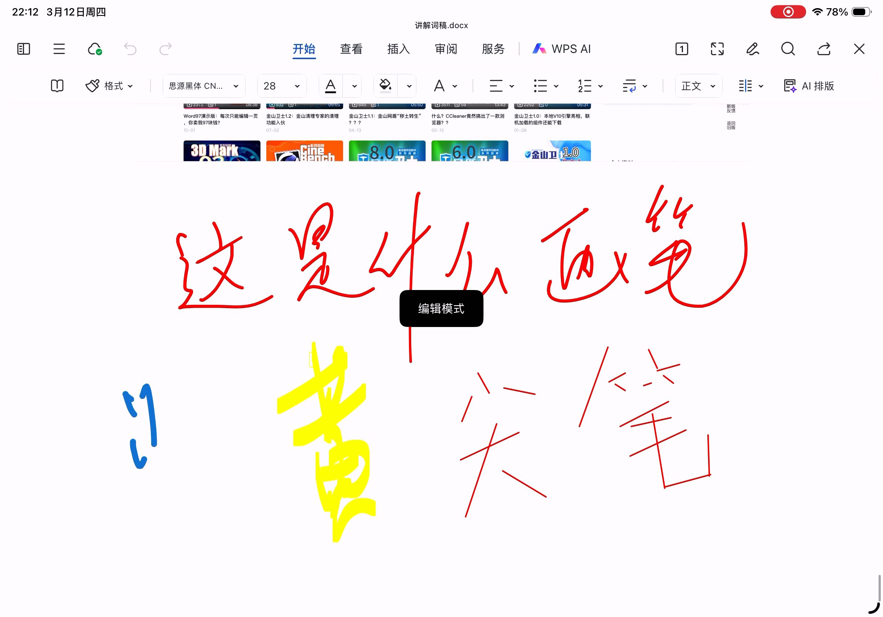Click the AI 排版 button

(809, 86)
